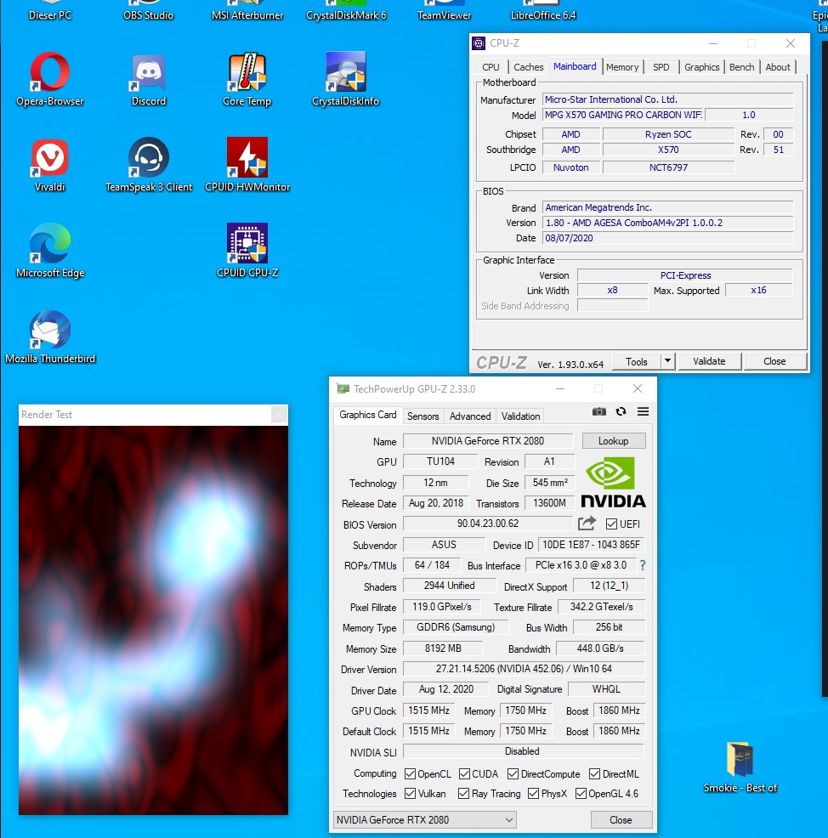Toggle the OpenCL checkbox

coord(410,774)
